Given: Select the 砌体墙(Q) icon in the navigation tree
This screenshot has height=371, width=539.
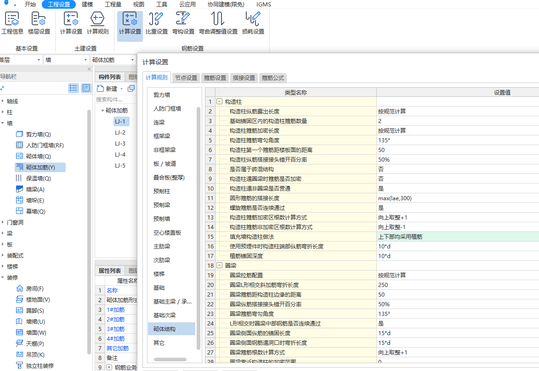Looking at the screenshot, I should [x=20, y=156].
